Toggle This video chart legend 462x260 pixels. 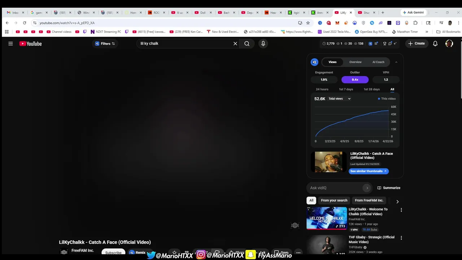click(x=387, y=99)
